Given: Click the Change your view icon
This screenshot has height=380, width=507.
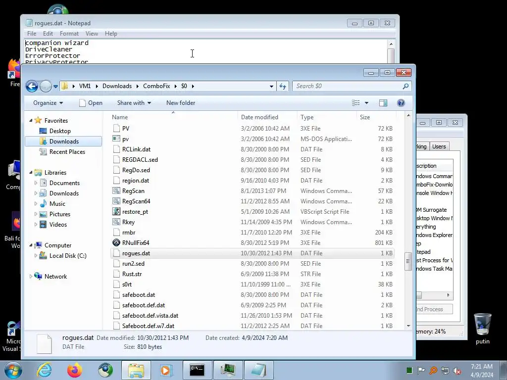Looking at the screenshot, I should coord(356,103).
